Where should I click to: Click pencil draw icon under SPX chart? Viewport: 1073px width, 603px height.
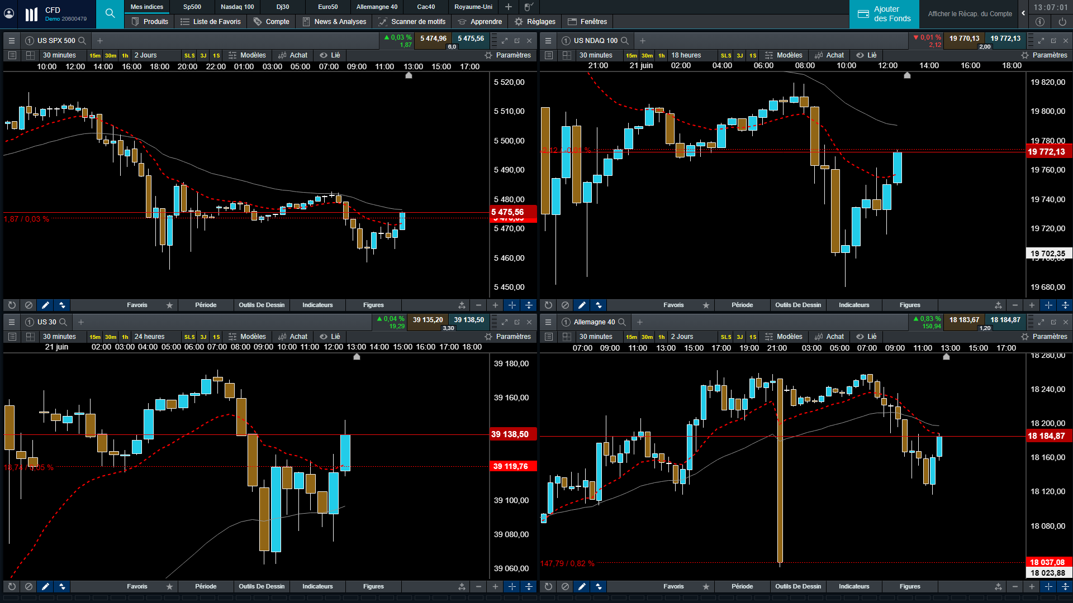pyautogui.click(x=45, y=305)
